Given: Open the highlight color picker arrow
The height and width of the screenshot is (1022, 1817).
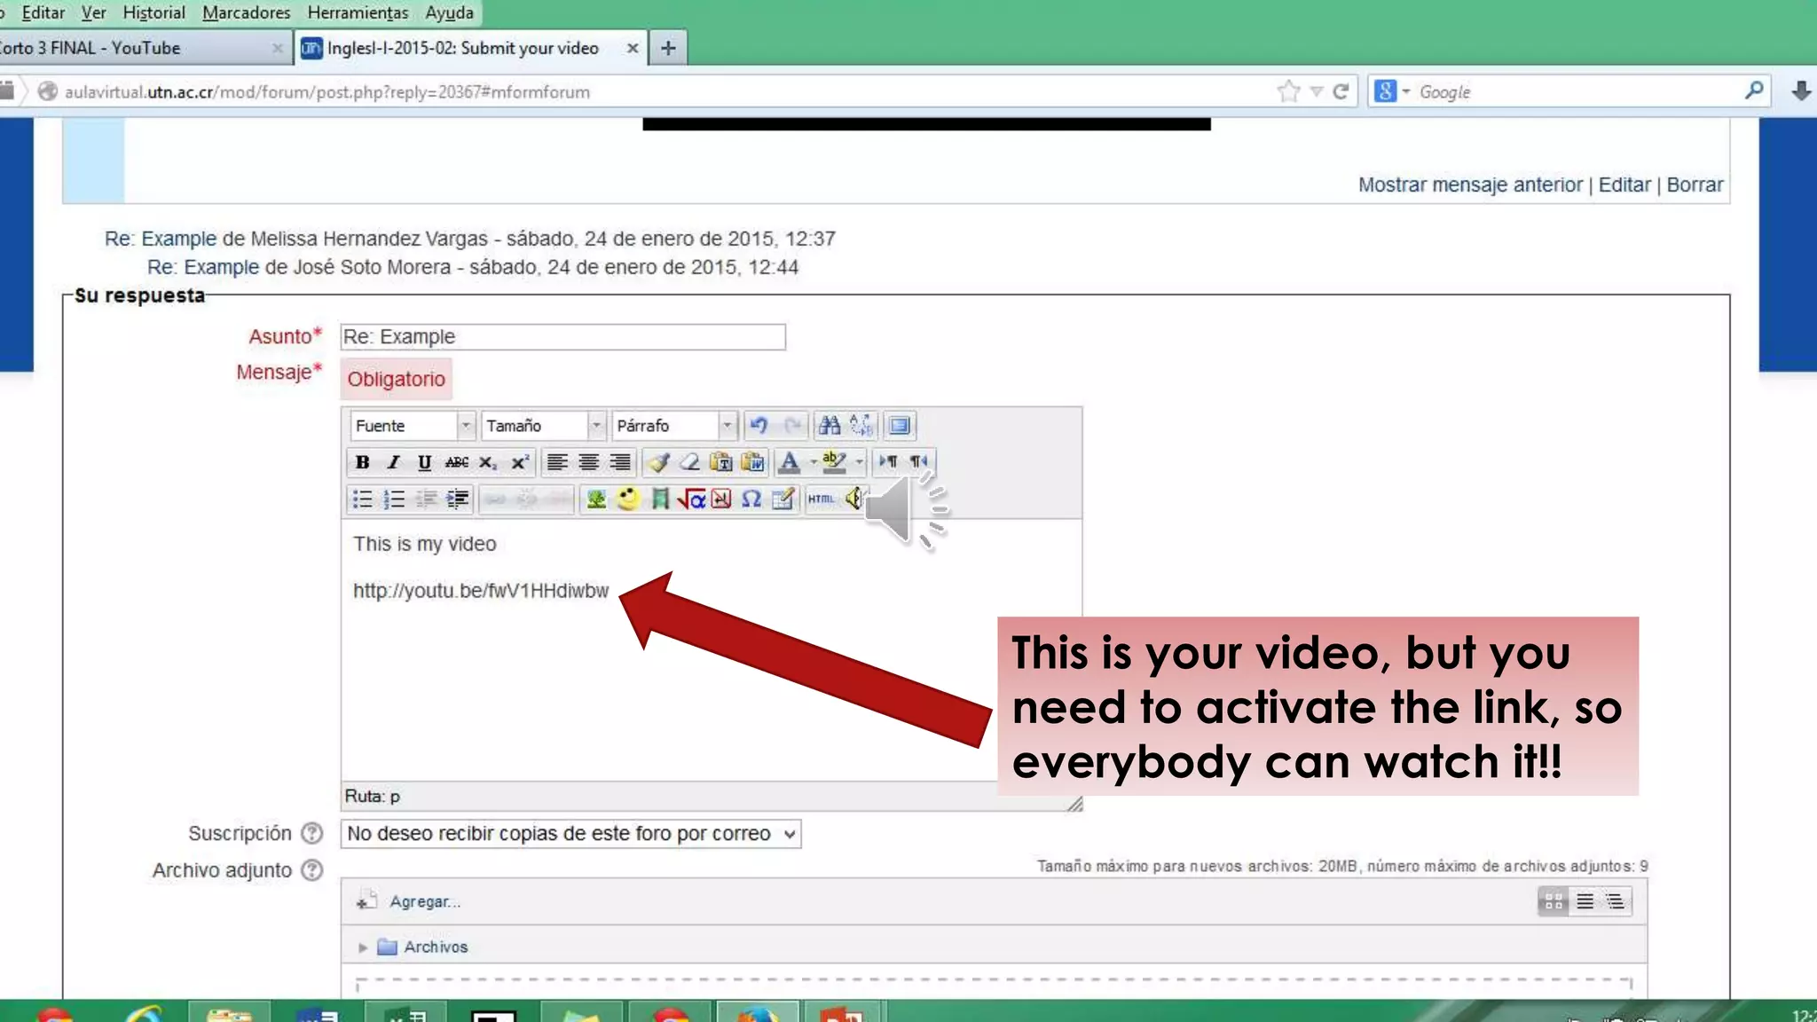Looking at the screenshot, I should point(859,462).
